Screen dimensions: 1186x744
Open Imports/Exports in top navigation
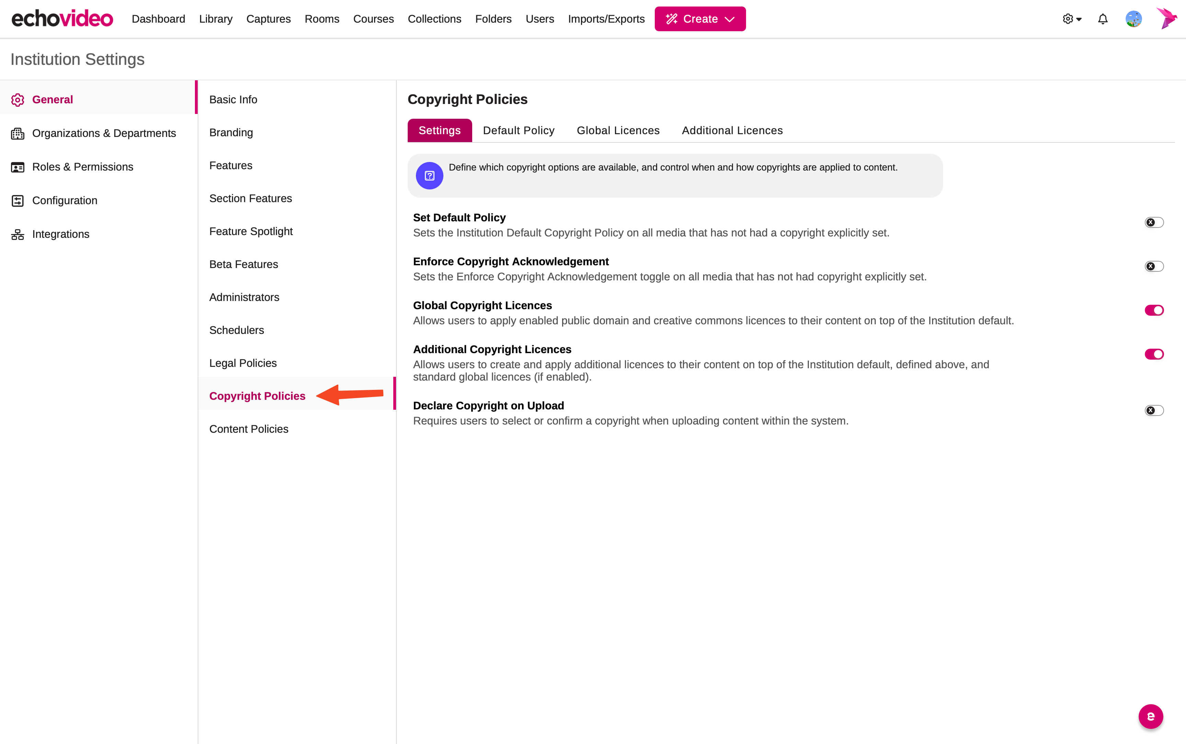point(606,19)
